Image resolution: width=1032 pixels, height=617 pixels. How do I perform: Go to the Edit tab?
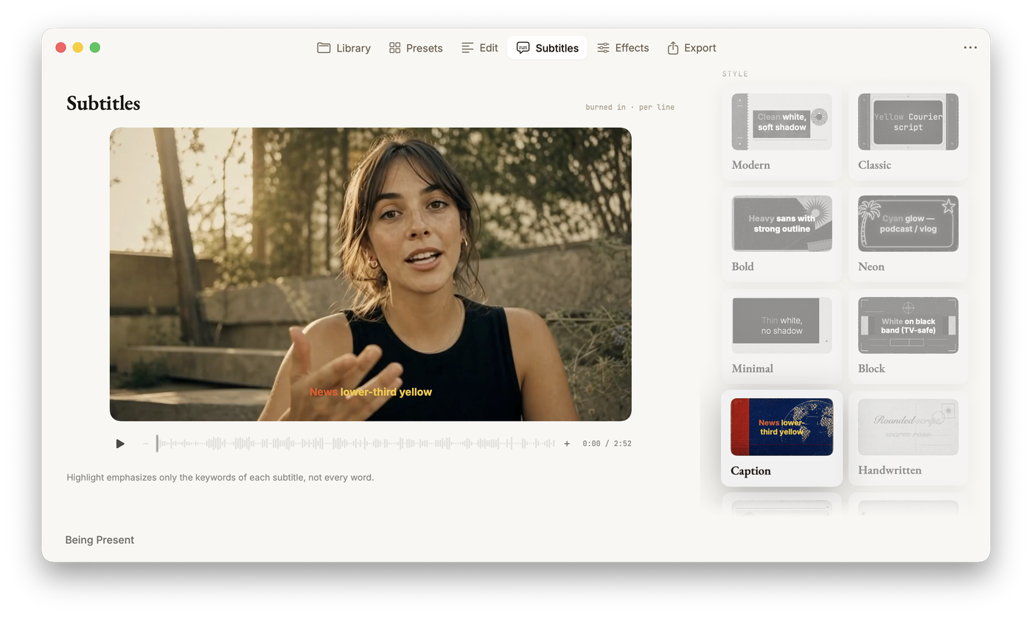[479, 48]
